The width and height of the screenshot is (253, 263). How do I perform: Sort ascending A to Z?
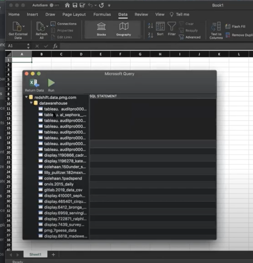(x=150, y=25)
